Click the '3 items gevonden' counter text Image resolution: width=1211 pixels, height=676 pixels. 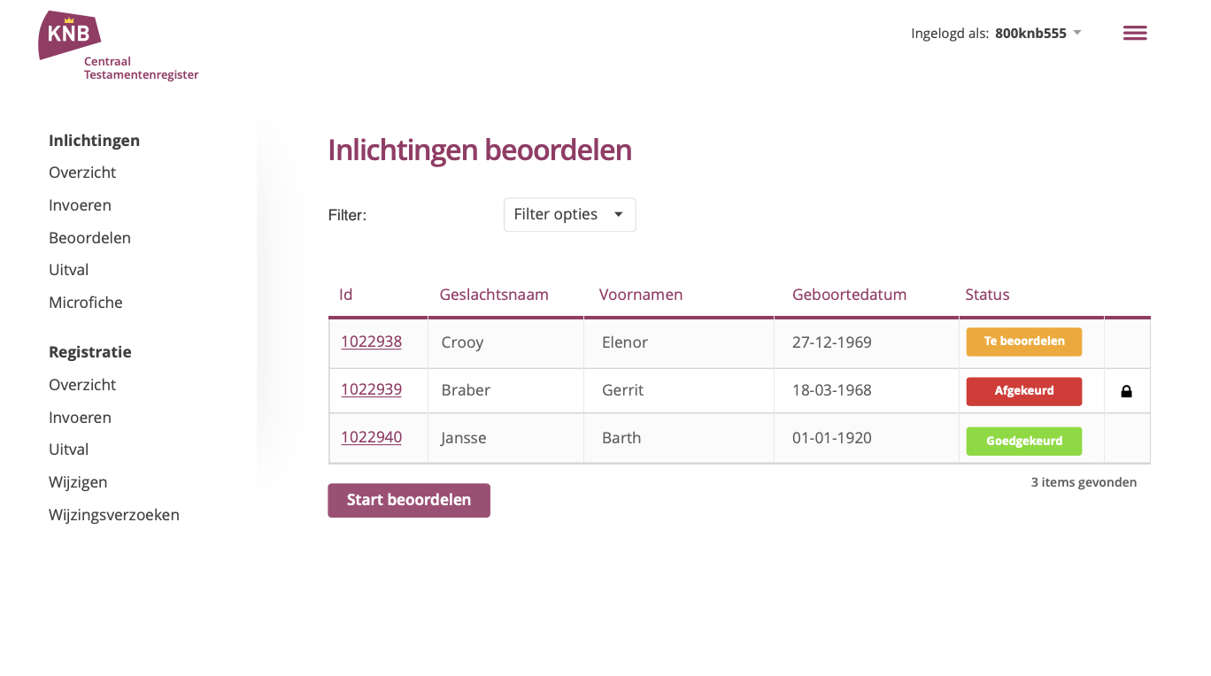pos(1084,481)
